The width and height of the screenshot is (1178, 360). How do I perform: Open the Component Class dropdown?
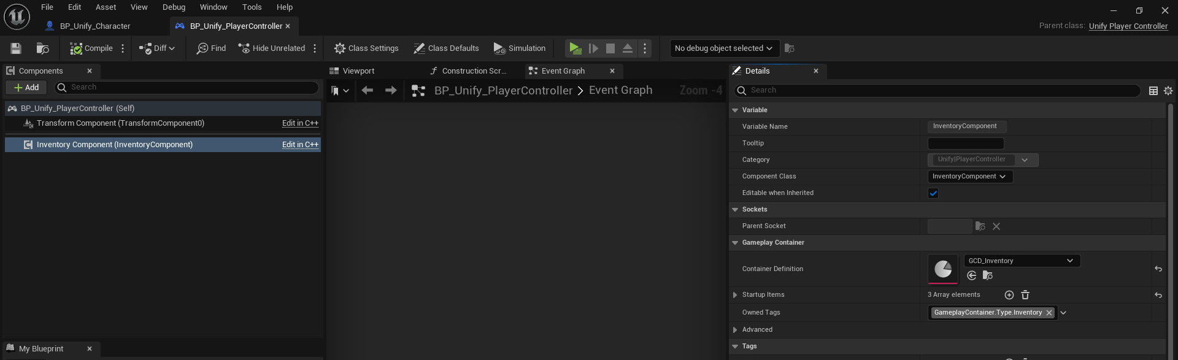(969, 177)
